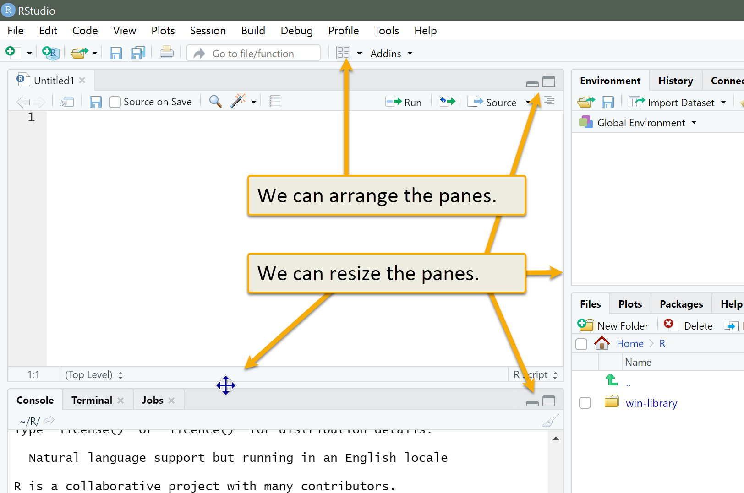Create a new R project
This screenshot has width=744, height=493.
[x=51, y=53]
